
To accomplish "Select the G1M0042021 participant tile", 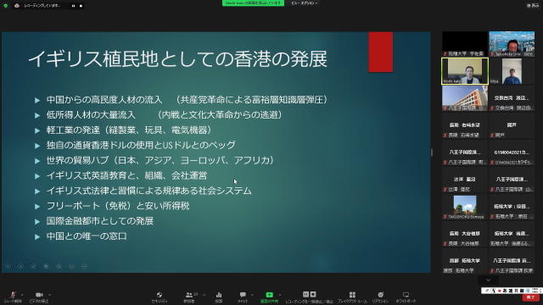I will pos(512,152).
